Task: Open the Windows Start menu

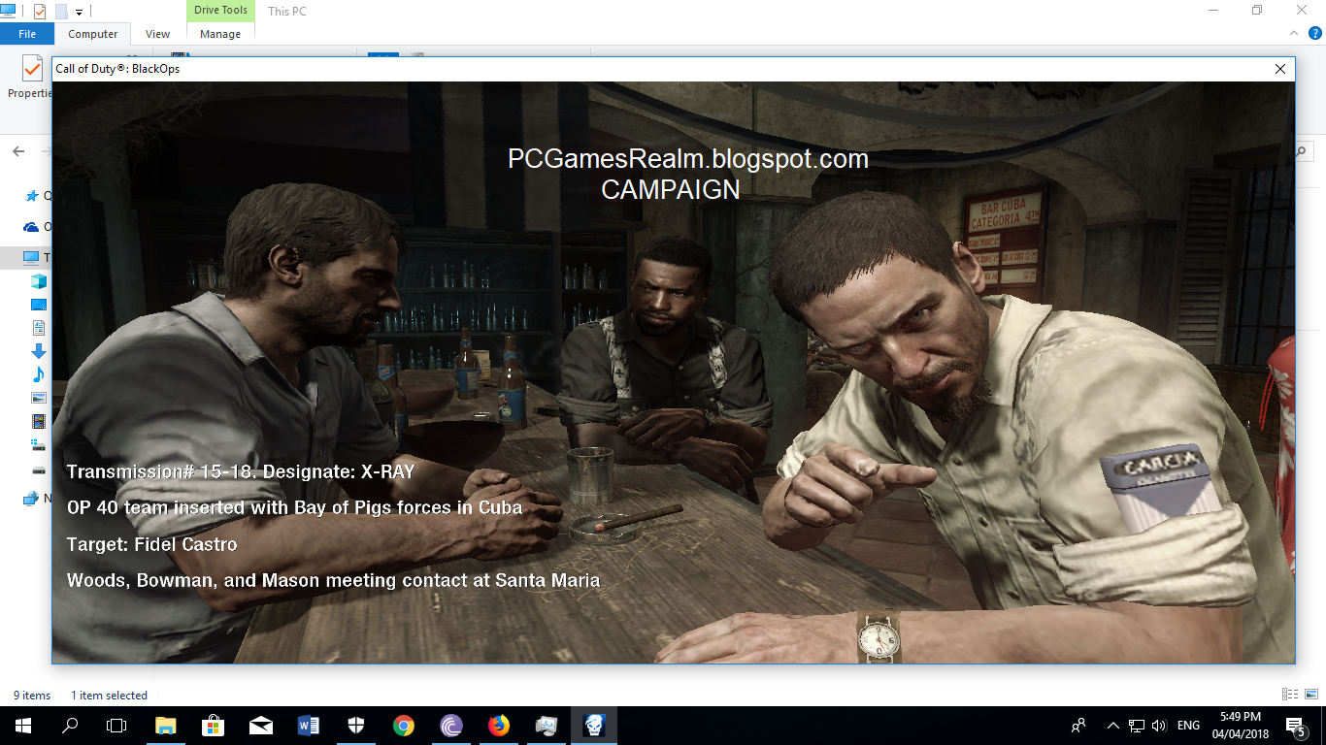Action: 22,726
